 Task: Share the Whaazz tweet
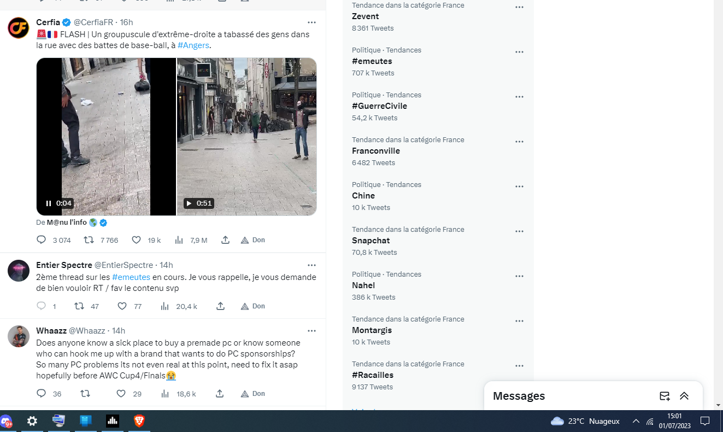(x=220, y=394)
